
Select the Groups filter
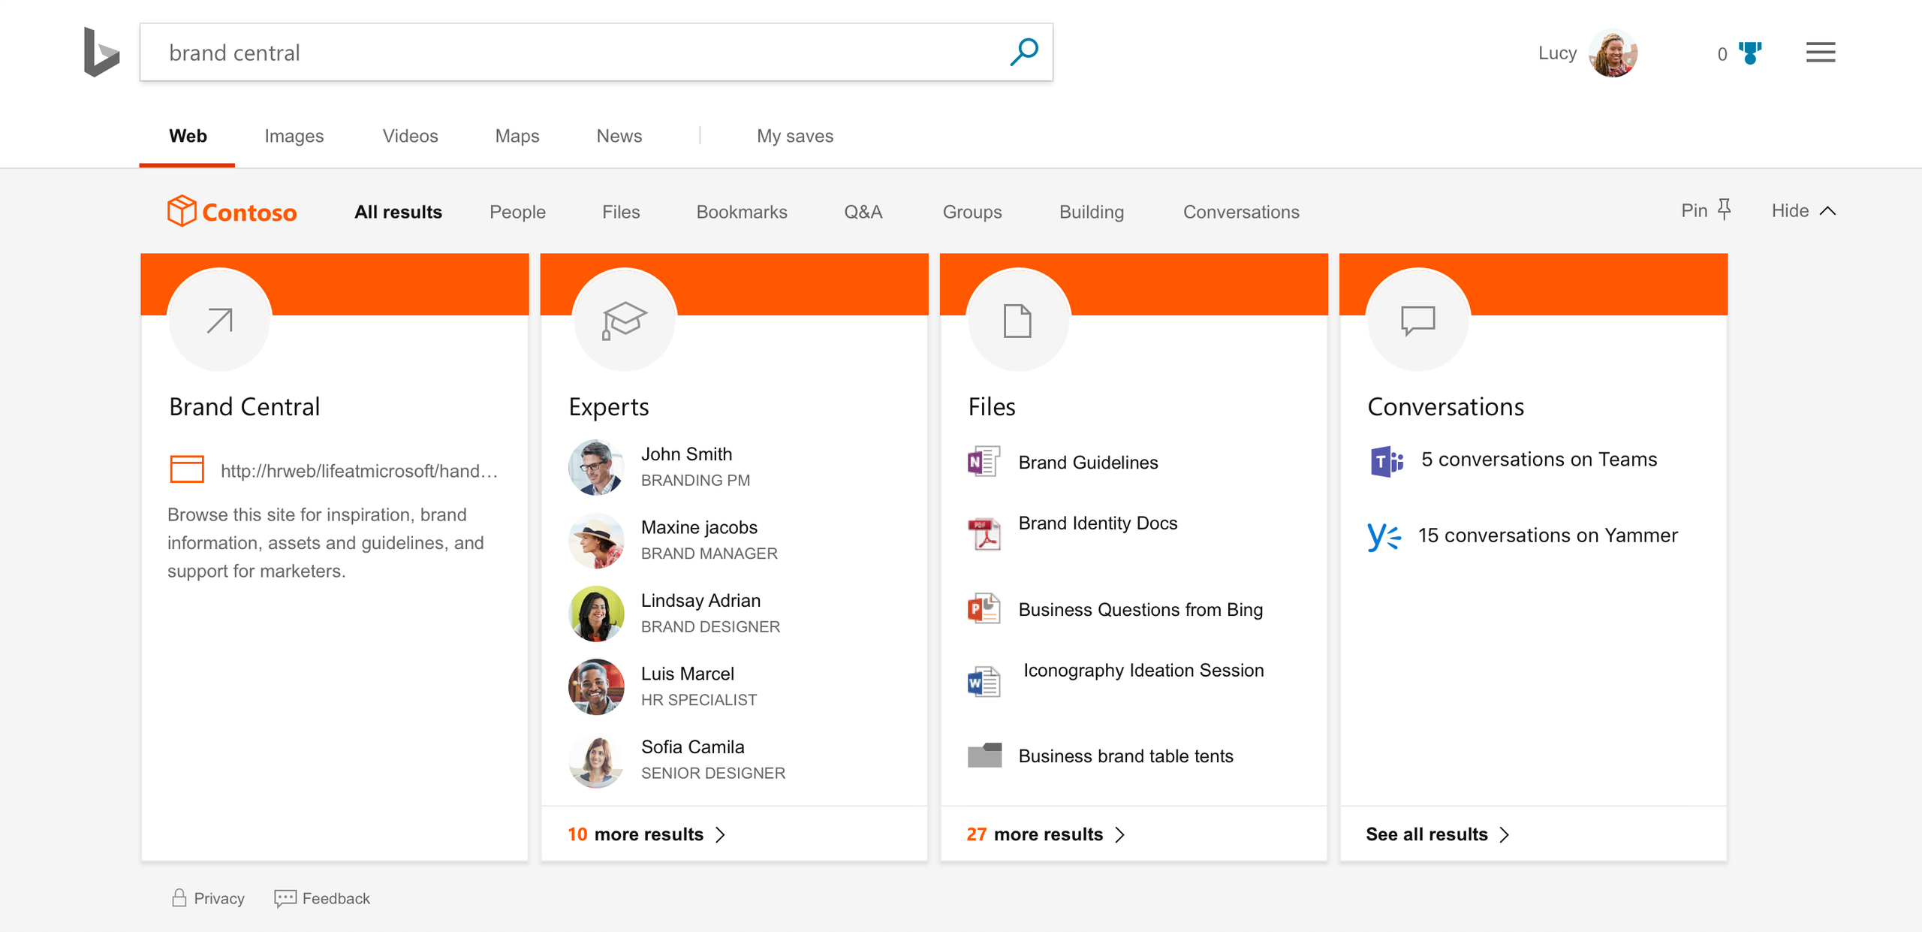pos(972,212)
